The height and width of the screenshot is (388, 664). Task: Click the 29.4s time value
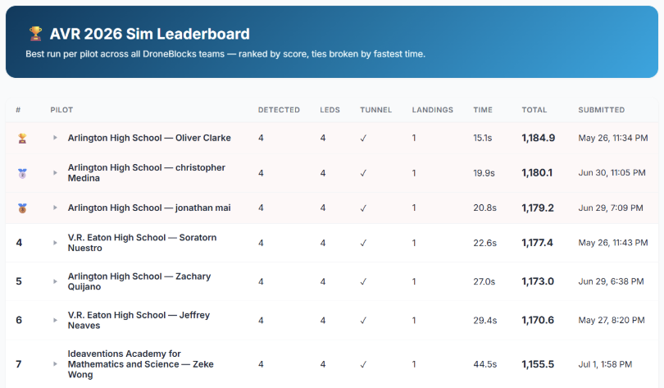click(x=484, y=320)
